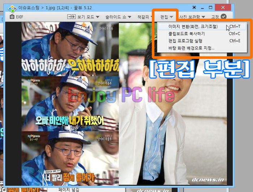Minimize the Honeyview window

(x=202, y=8)
